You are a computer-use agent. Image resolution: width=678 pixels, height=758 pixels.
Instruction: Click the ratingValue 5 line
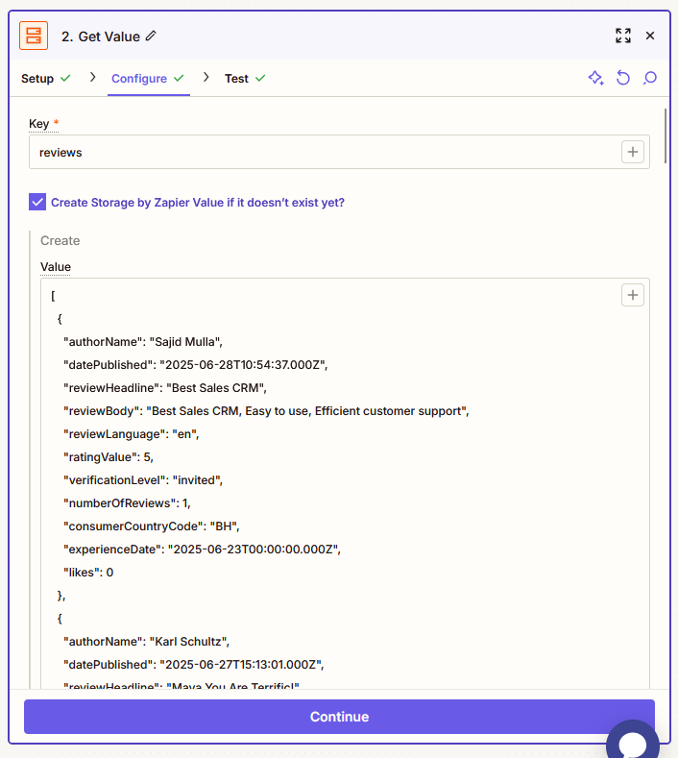point(109,457)
